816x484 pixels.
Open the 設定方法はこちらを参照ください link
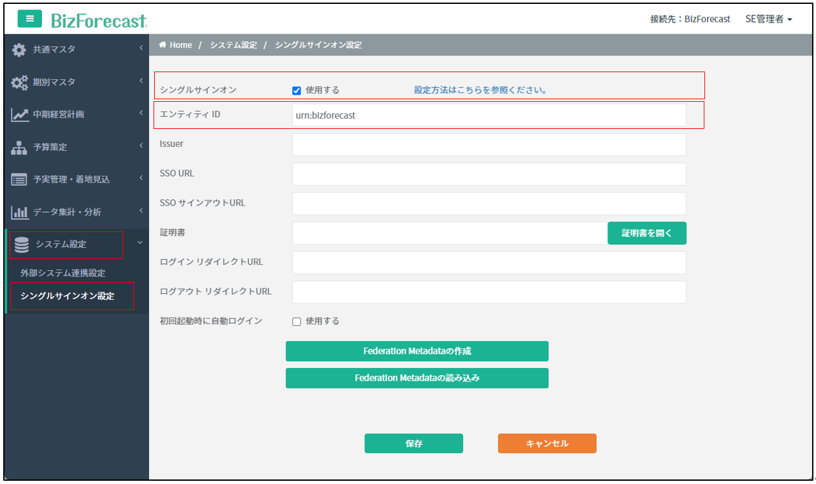click(481, 90)
